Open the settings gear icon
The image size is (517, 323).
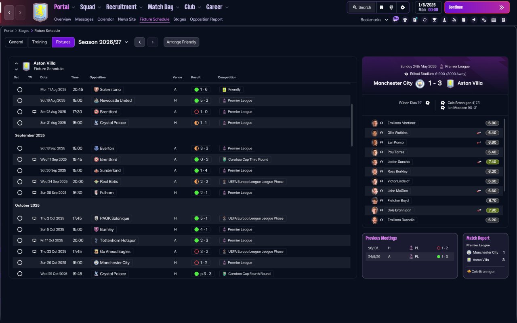(403, 7)
